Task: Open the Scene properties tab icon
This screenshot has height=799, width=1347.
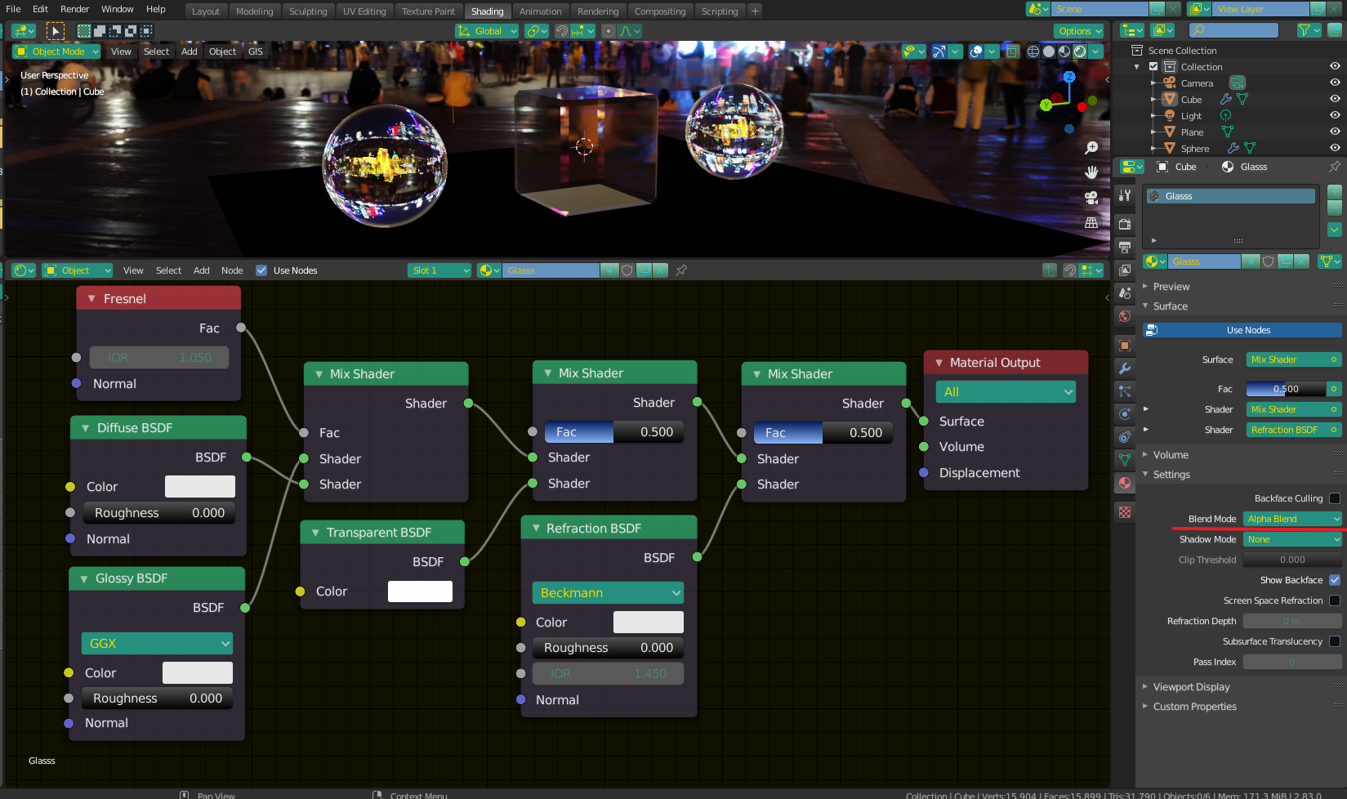Action: tap(1125, 292)
